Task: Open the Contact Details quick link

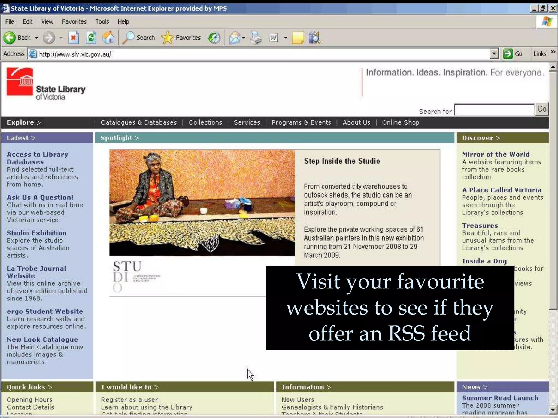Action: 31,407
